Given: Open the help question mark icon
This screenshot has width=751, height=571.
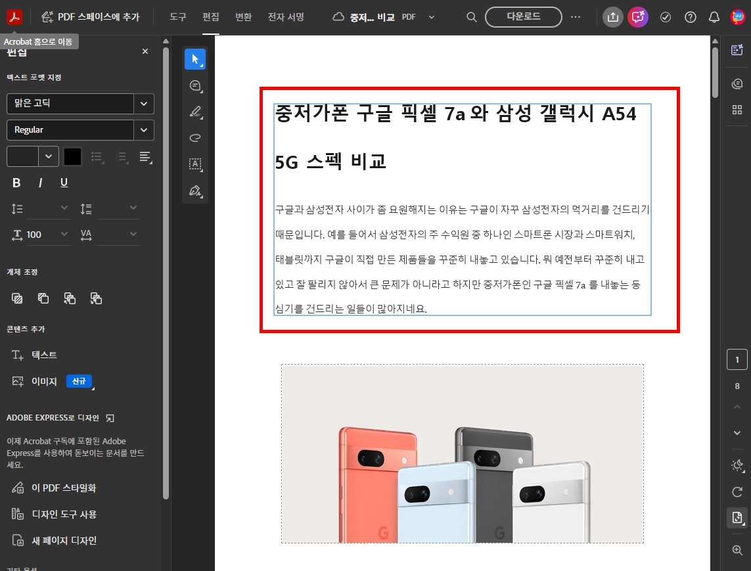Looking at the screenshot, I should coord(690,17).
